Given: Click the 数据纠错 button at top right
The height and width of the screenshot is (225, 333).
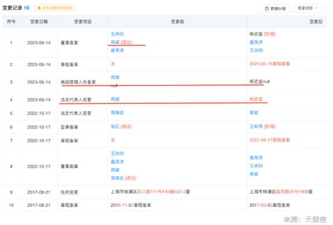Looking at the screenshot, I should (x=275, y=8).
